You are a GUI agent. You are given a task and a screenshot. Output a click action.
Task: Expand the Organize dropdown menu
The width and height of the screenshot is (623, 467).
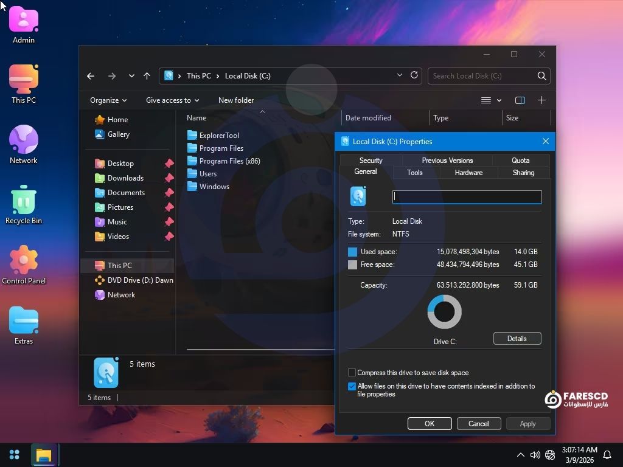click(x=108, y=100)
